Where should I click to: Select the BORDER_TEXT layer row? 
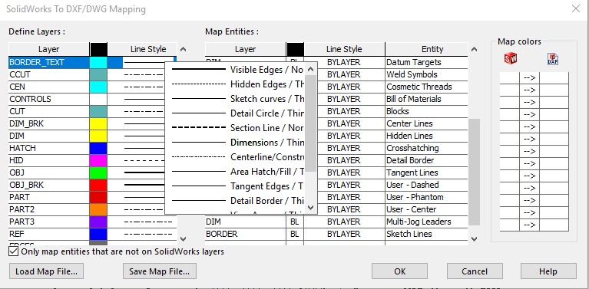tap(92, 62)
